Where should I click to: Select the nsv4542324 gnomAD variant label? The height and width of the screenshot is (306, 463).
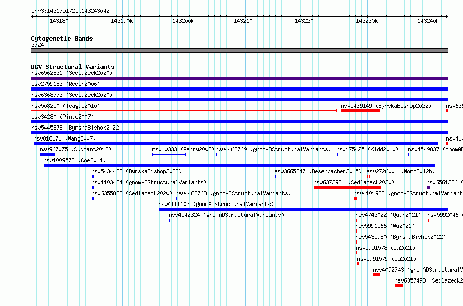coord(226,215)
